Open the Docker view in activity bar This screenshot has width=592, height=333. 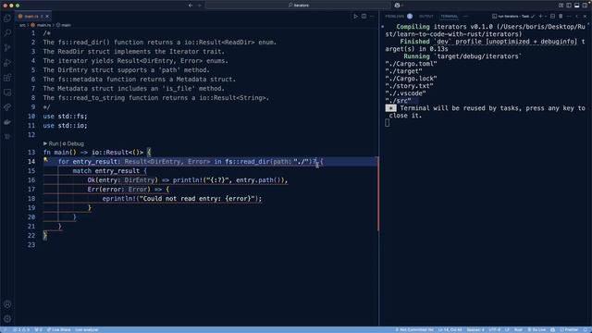pos(7,122)
